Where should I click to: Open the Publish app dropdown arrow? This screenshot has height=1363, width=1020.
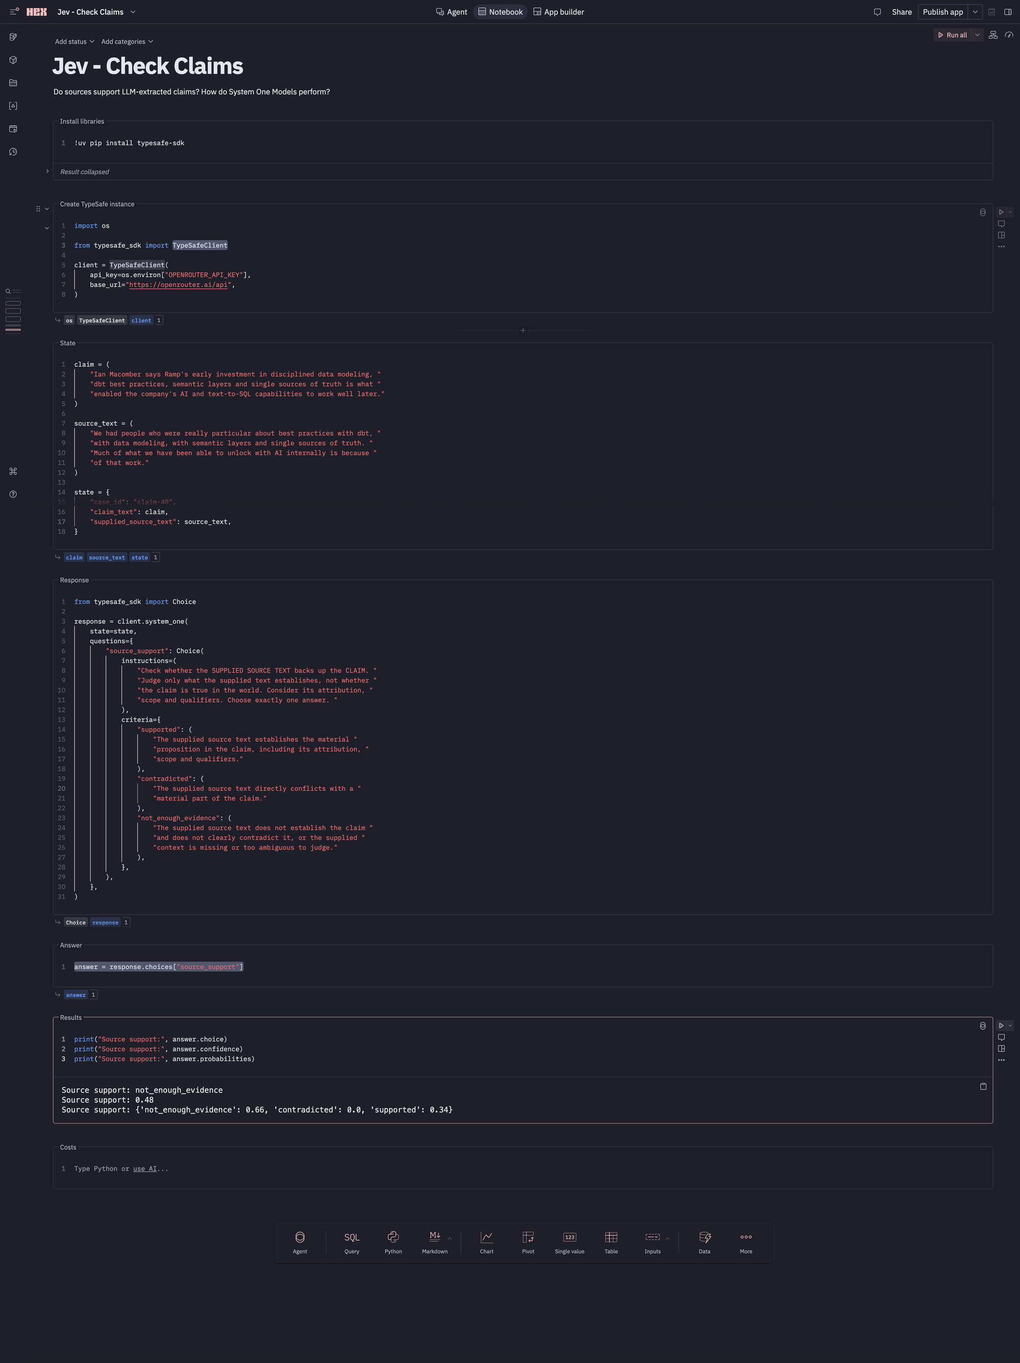click(x=975, y=12)
